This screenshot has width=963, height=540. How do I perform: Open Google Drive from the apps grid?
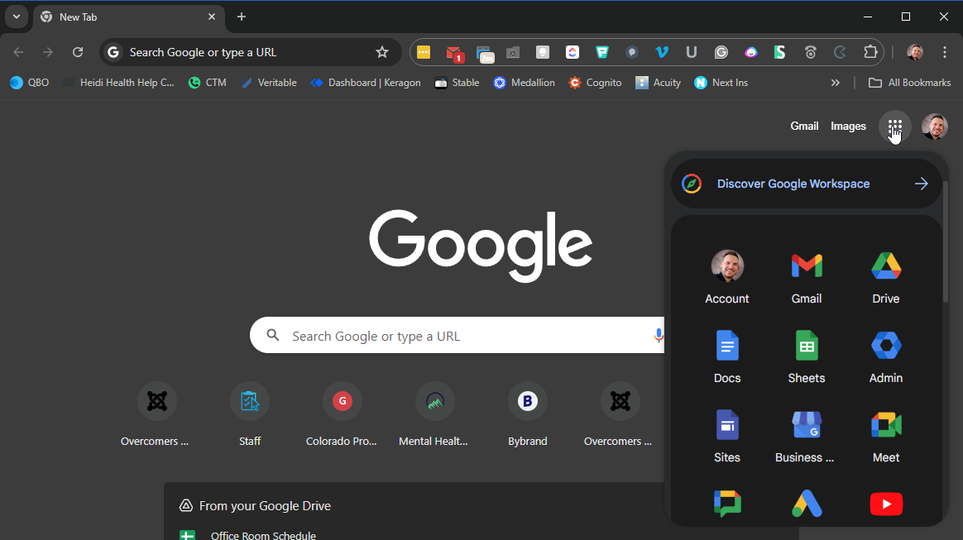point(885,277)
